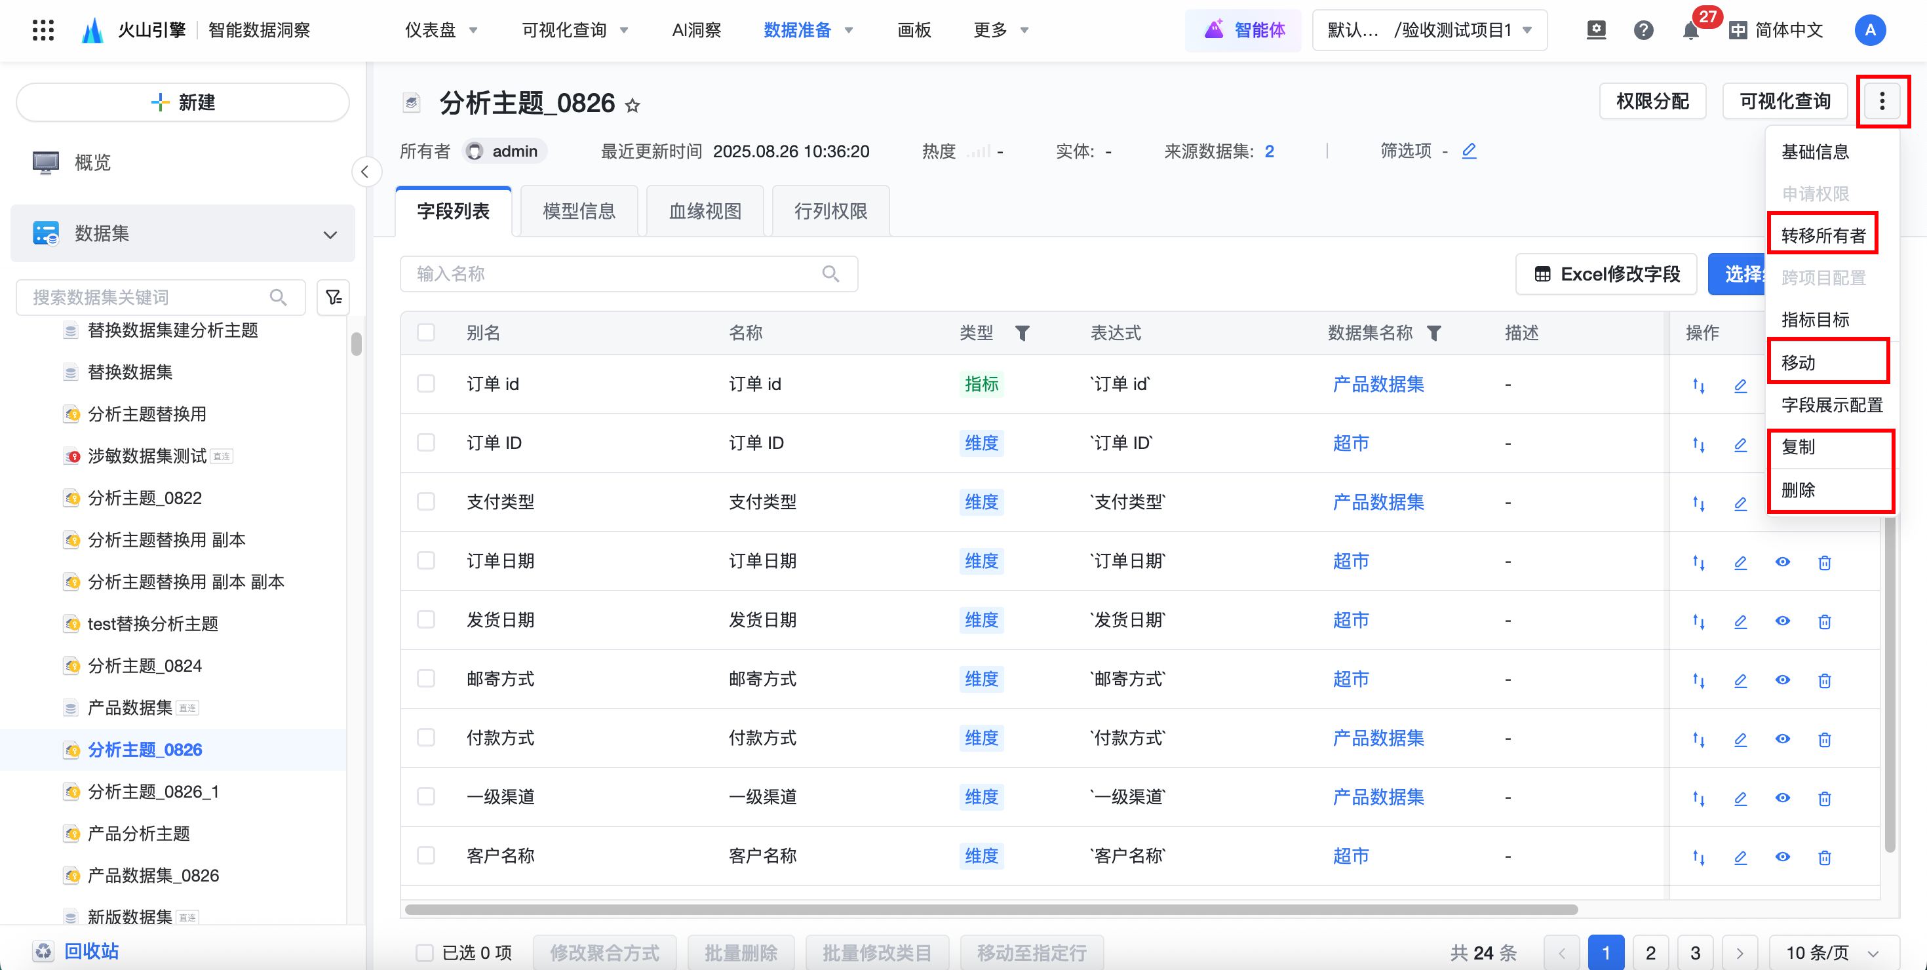
Task: Toggle the select-all checkbox in table header
Action: pos(425,332)
